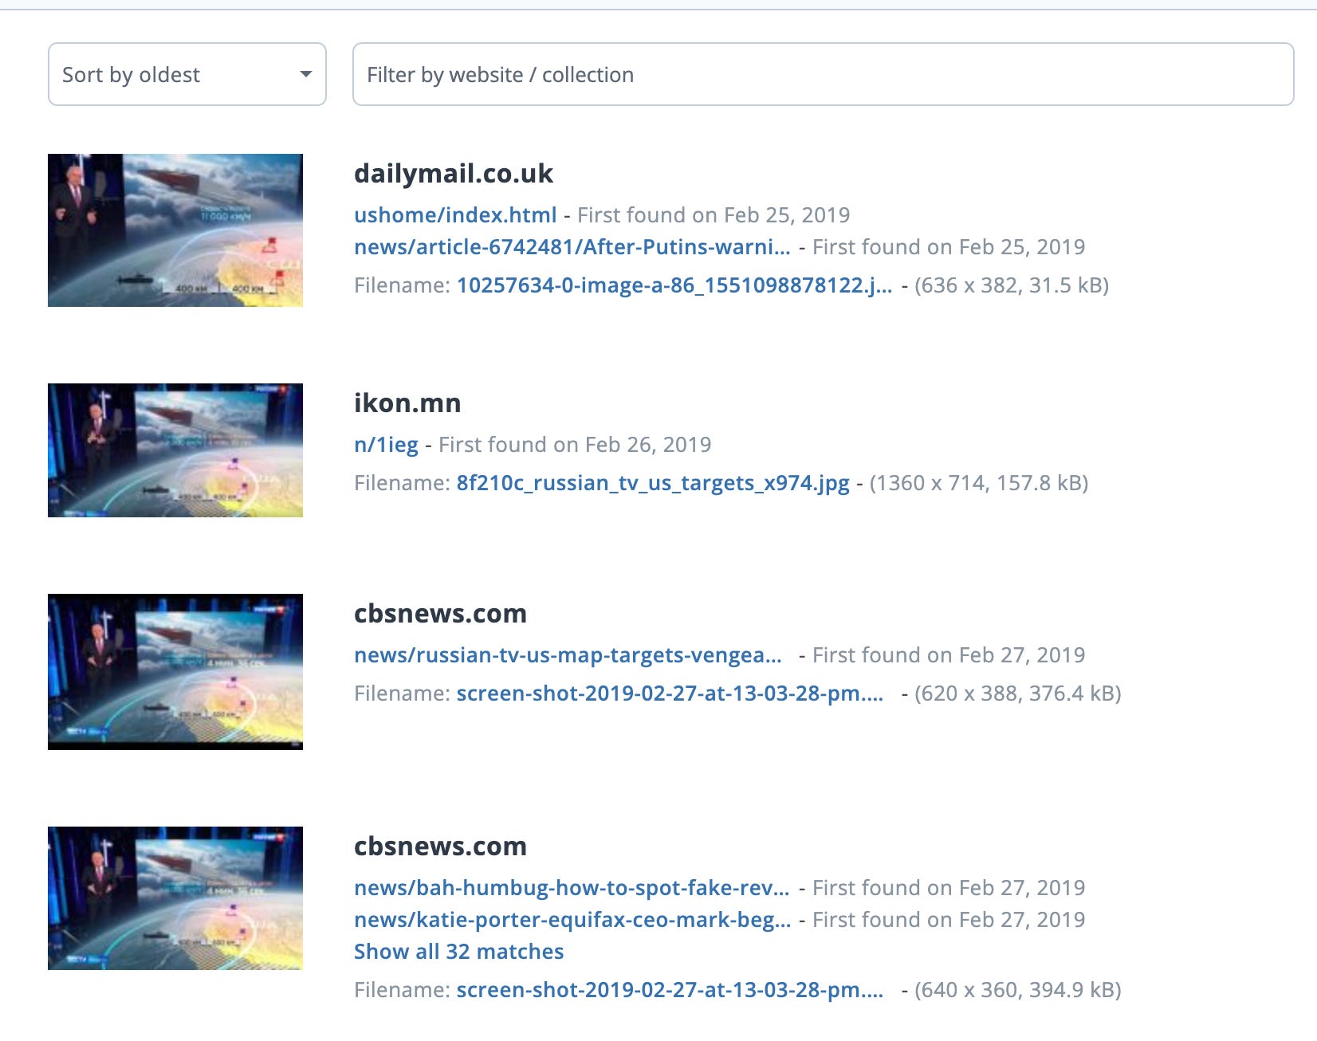Image resolution: width=1317 pixels, height=1041 pixels.
Task: Open the Sort by oldest dropdown
Action: [187, 74]
